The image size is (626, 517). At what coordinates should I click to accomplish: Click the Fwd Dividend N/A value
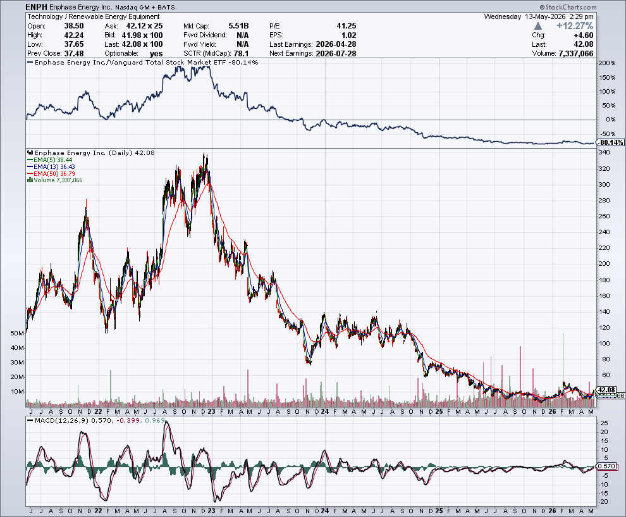[x=243, y=35]
